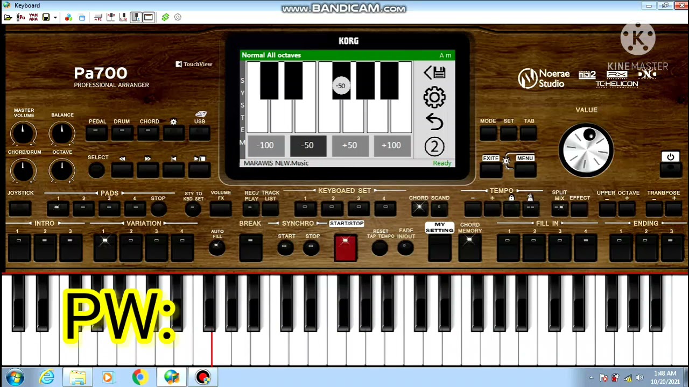Viewport: 689px width, 387px height.
Task: Click the +100 cents tuning button
Action: click(391, 145)
